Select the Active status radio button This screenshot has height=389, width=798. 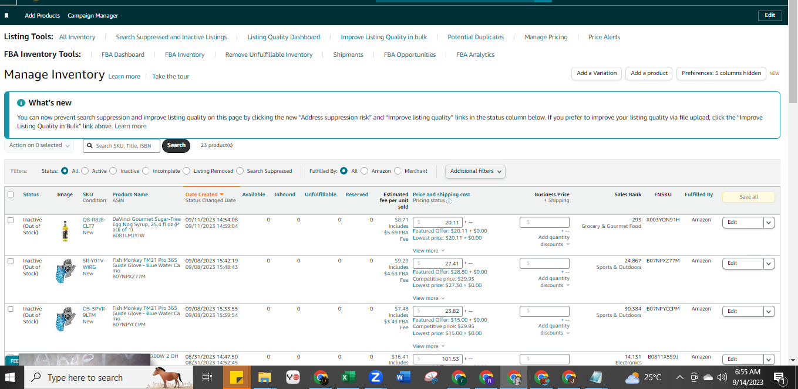[85, 171]
